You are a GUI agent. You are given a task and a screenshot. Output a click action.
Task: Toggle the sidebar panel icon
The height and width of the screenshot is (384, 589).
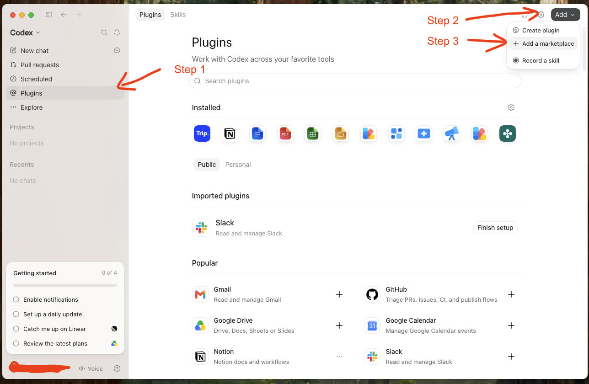pyautogui.click(x=49, y=15)
